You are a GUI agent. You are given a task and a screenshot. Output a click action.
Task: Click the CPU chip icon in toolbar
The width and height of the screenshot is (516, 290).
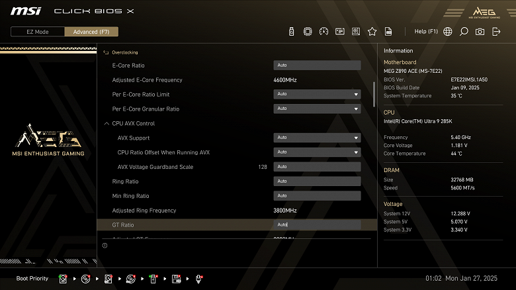tap(308, 32)
